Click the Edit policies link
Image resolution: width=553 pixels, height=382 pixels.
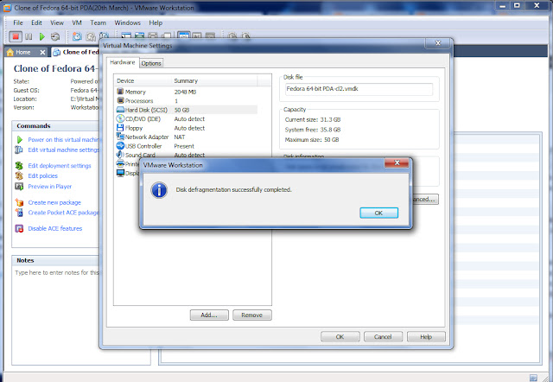42,175
